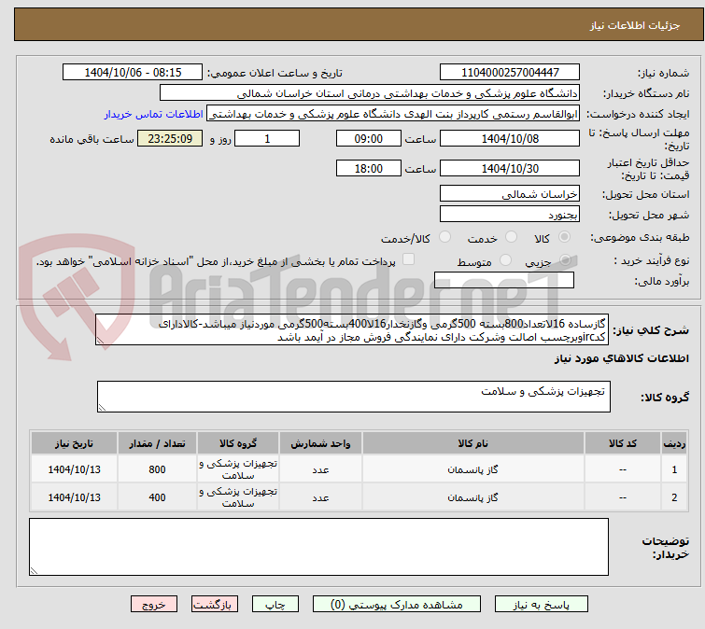Click the buyer organization name field
The height and width of the screenshot is (629, 705).
pos(370,93)
